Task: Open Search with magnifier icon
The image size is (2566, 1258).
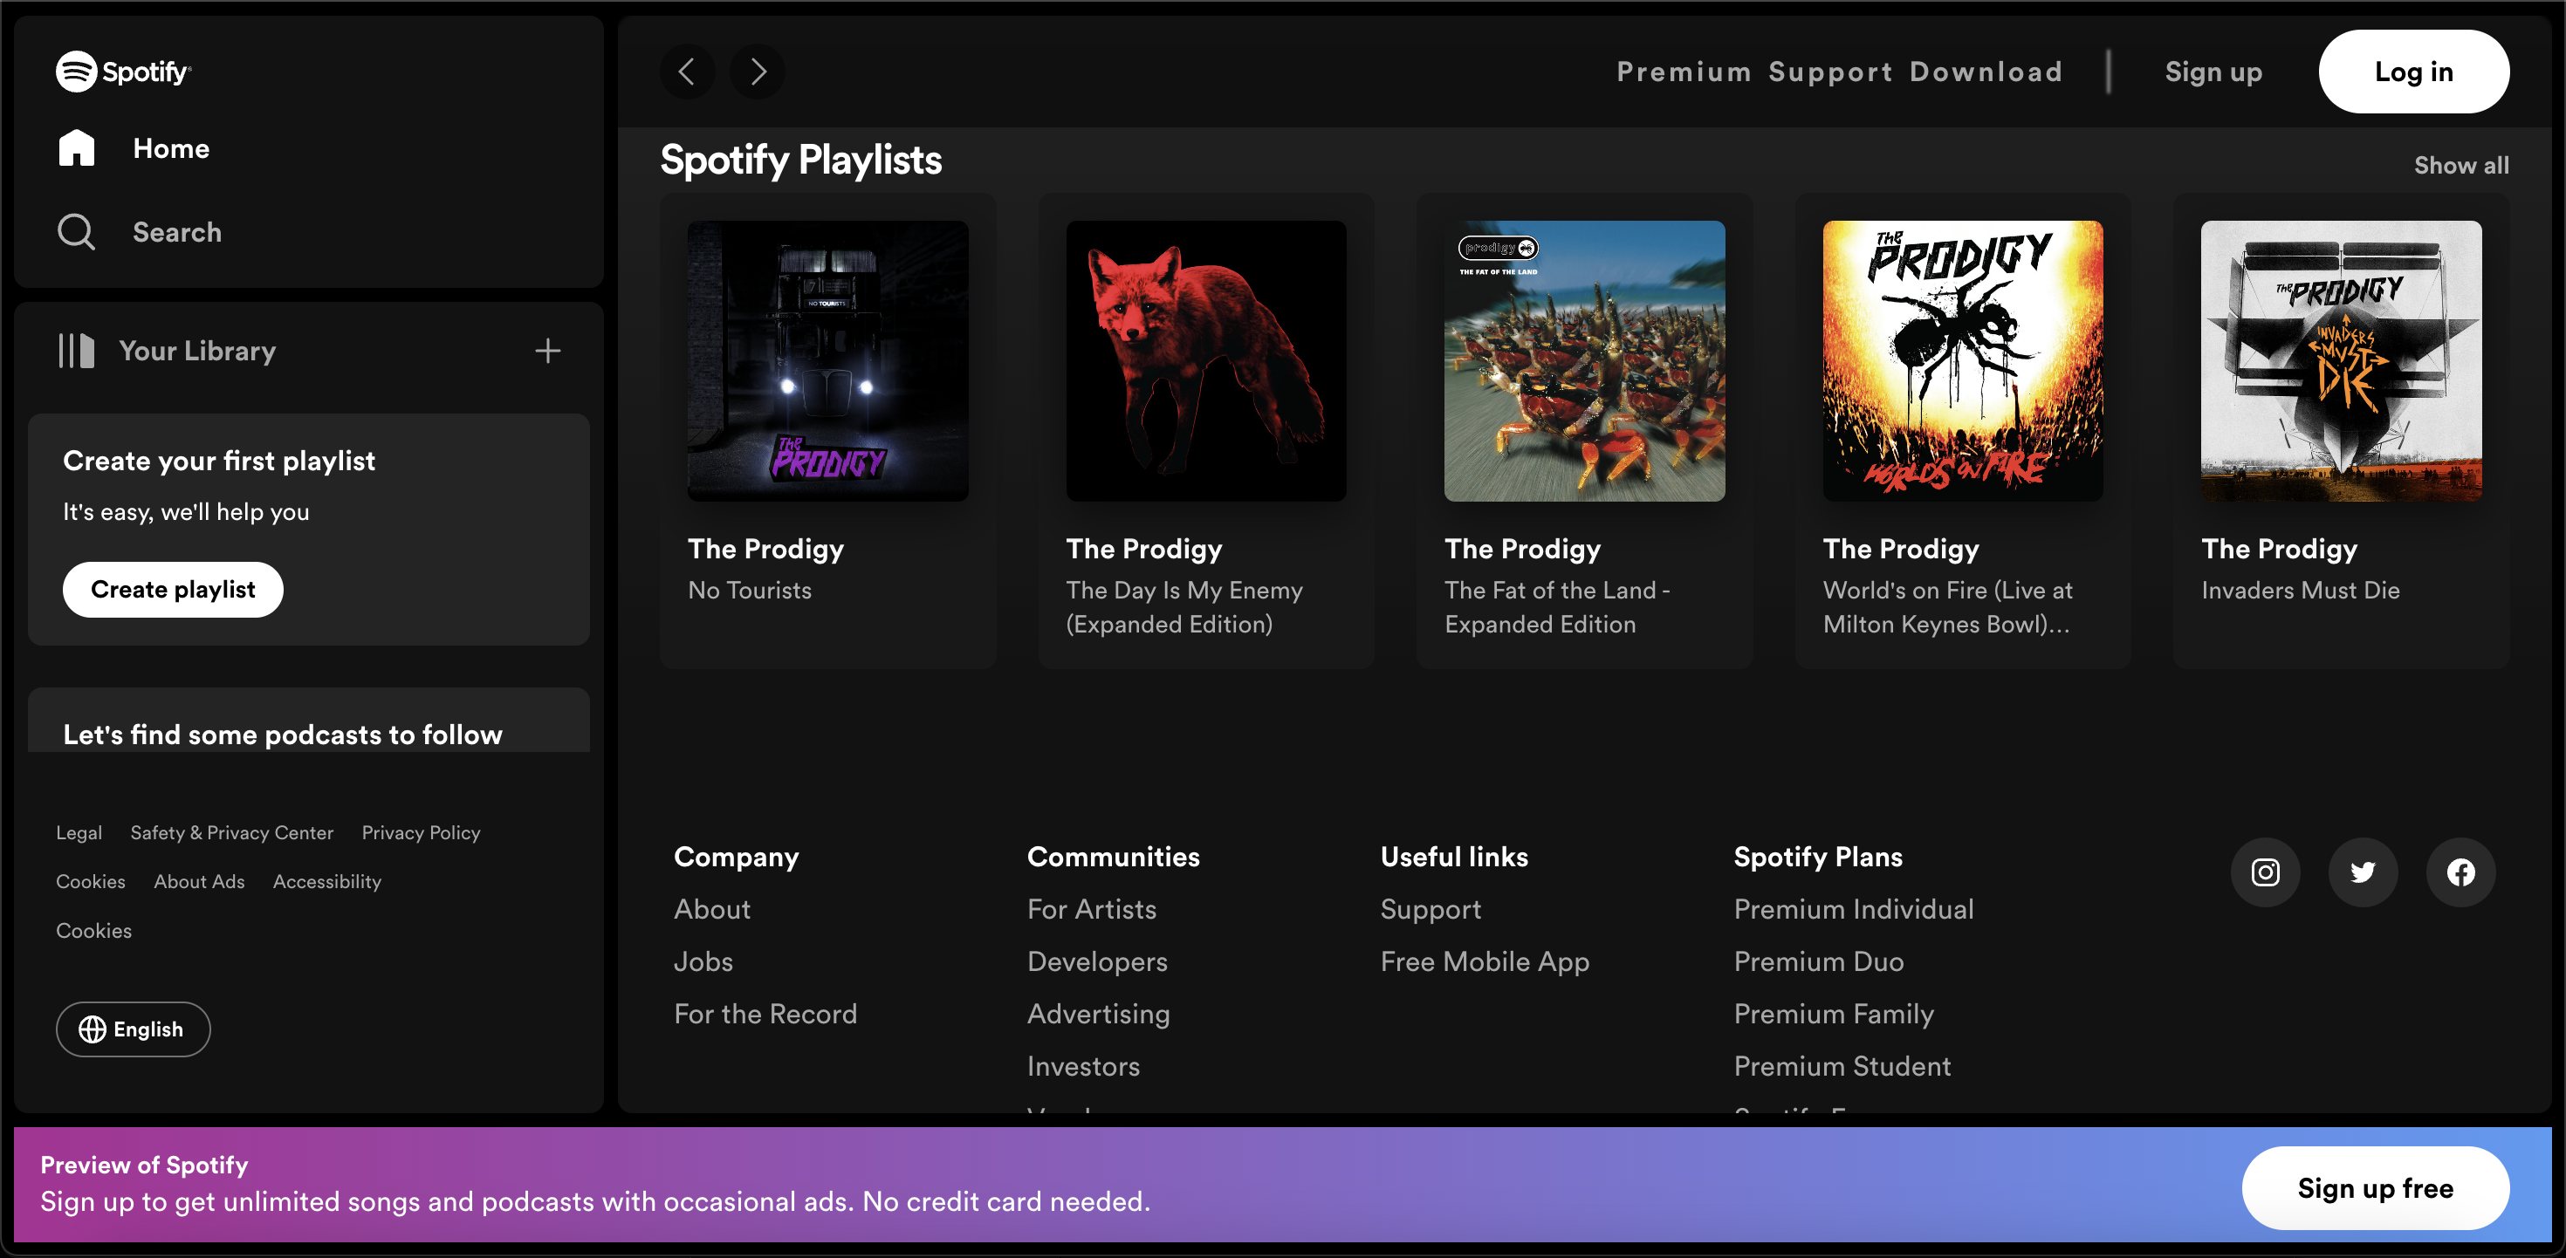Action: click(77, 232)
